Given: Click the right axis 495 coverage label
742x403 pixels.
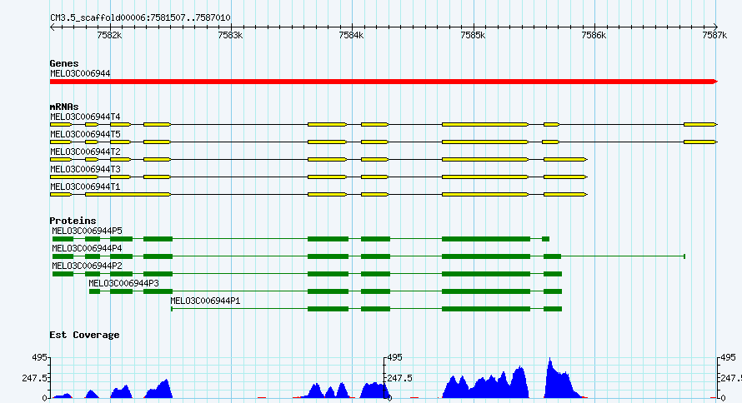Looking at the screenshot, I should 729,358.
